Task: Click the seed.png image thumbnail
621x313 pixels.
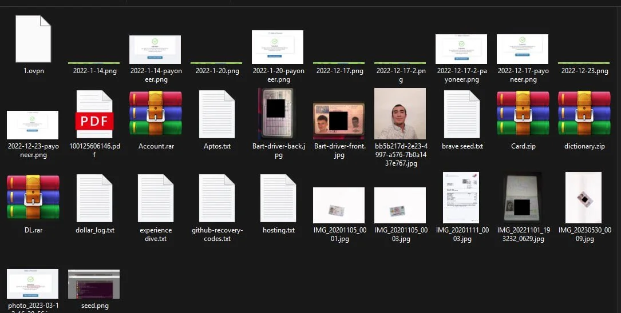Action: pos(94,284)
